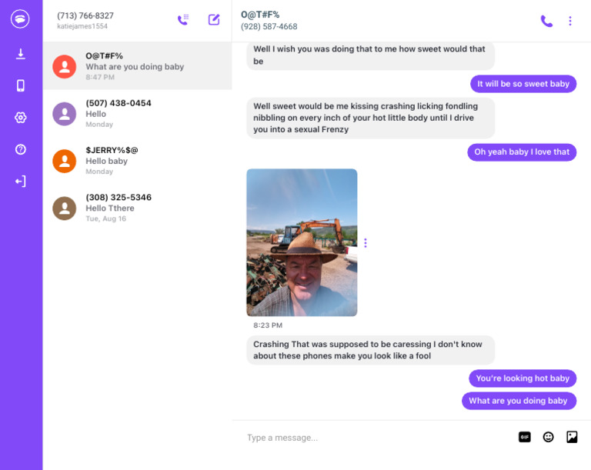Screen dimensions: 591x470
Task: Open the (308) 325-5346 conversation
Action: click(137, 208)
